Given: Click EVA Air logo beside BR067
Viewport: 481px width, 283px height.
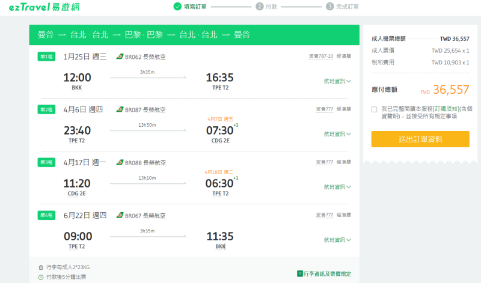Looking at the screenshot, I should pos(120,216).
